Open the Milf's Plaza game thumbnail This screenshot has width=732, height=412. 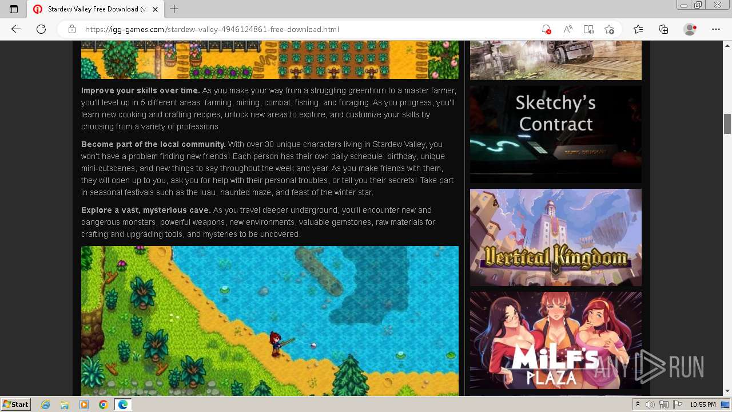coord(556,340)
